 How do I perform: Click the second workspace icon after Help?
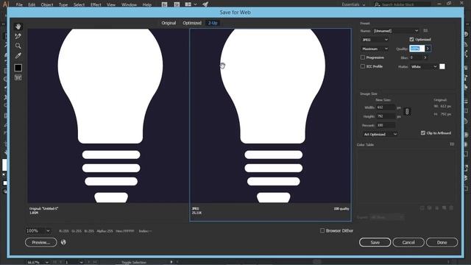177,4
